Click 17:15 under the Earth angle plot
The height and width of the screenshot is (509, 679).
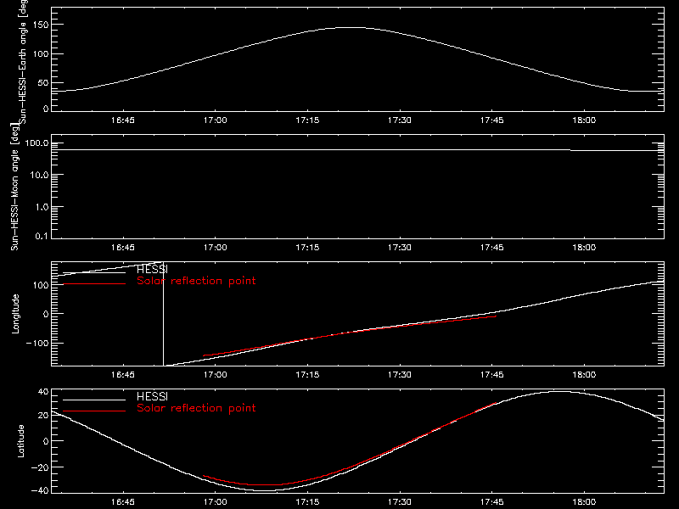pyautogui.click(x=307, y=120)
